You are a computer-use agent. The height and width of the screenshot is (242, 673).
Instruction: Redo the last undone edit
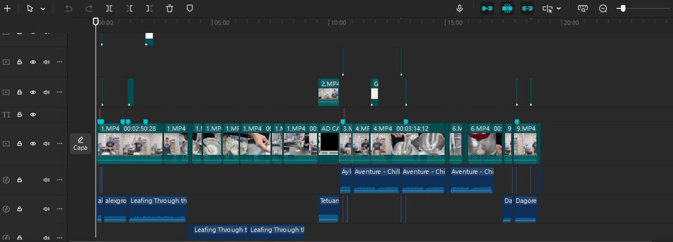click(89, 8)
